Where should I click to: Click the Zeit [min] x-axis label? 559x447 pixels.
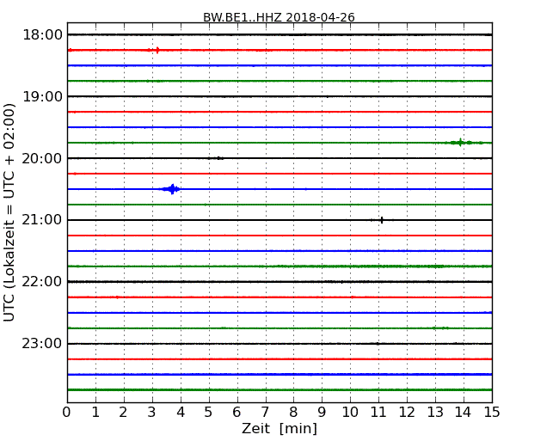click(x=279, y=428)
